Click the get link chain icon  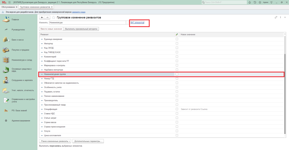(x=276, y=18)
